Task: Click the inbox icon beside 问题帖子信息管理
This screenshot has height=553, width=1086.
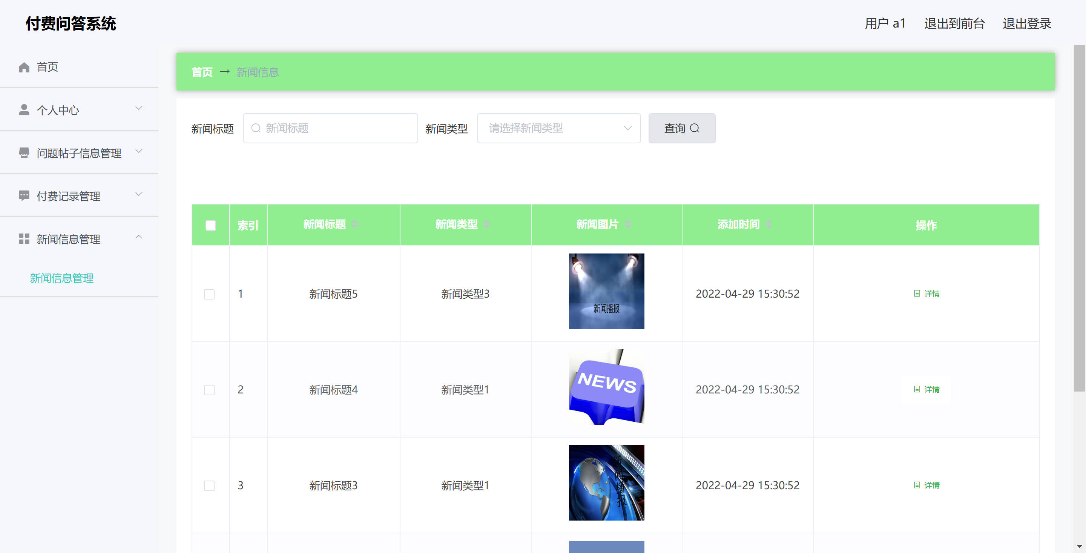Action: coord(24,153)
